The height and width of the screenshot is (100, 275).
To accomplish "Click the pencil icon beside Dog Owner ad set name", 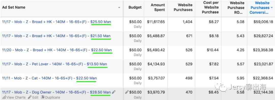I will [x=114, y=92].
